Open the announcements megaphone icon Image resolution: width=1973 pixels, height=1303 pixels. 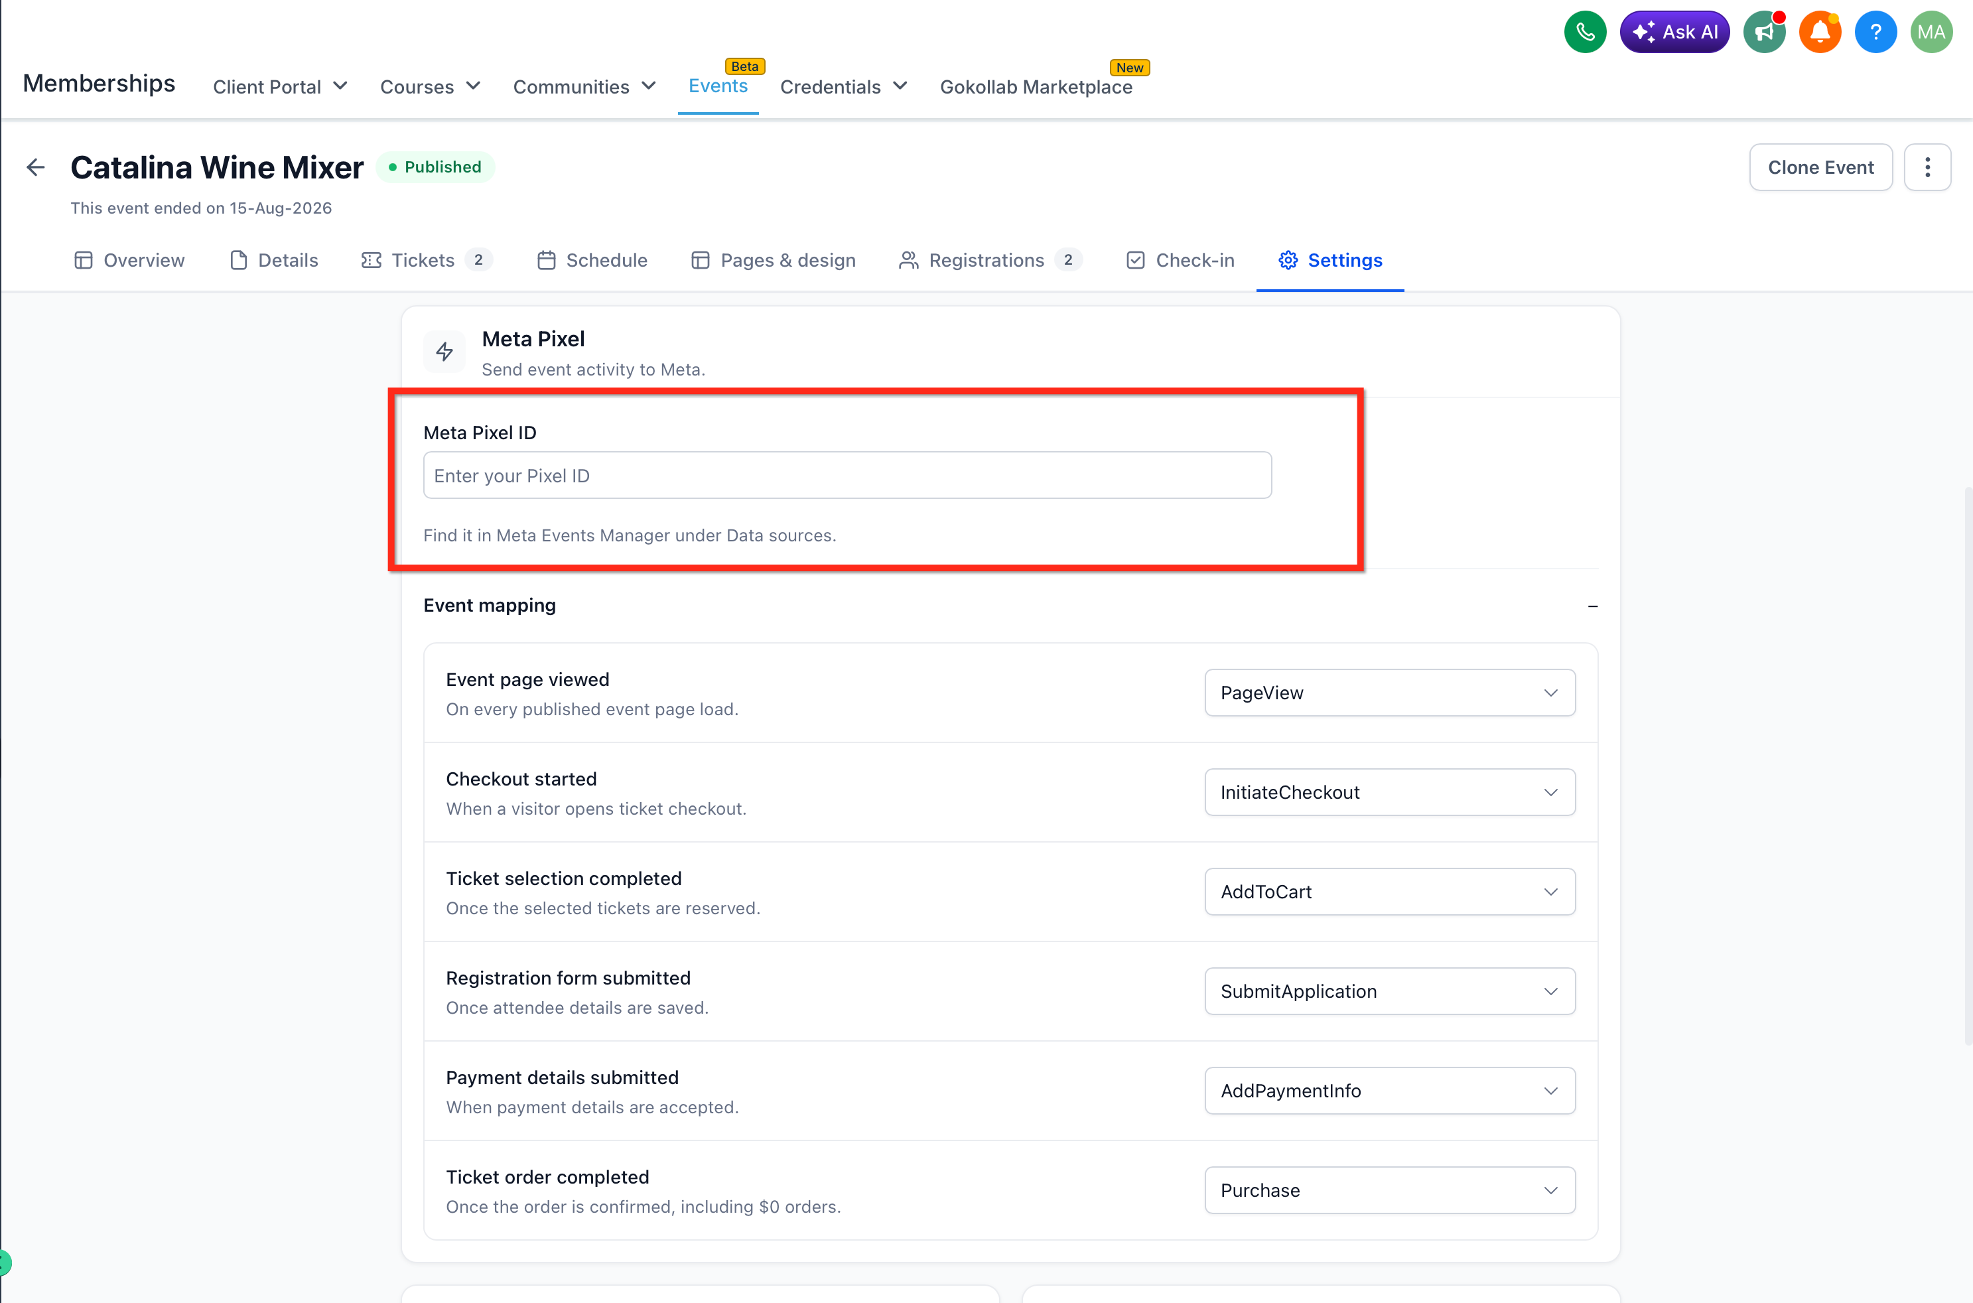point(1765,33)
